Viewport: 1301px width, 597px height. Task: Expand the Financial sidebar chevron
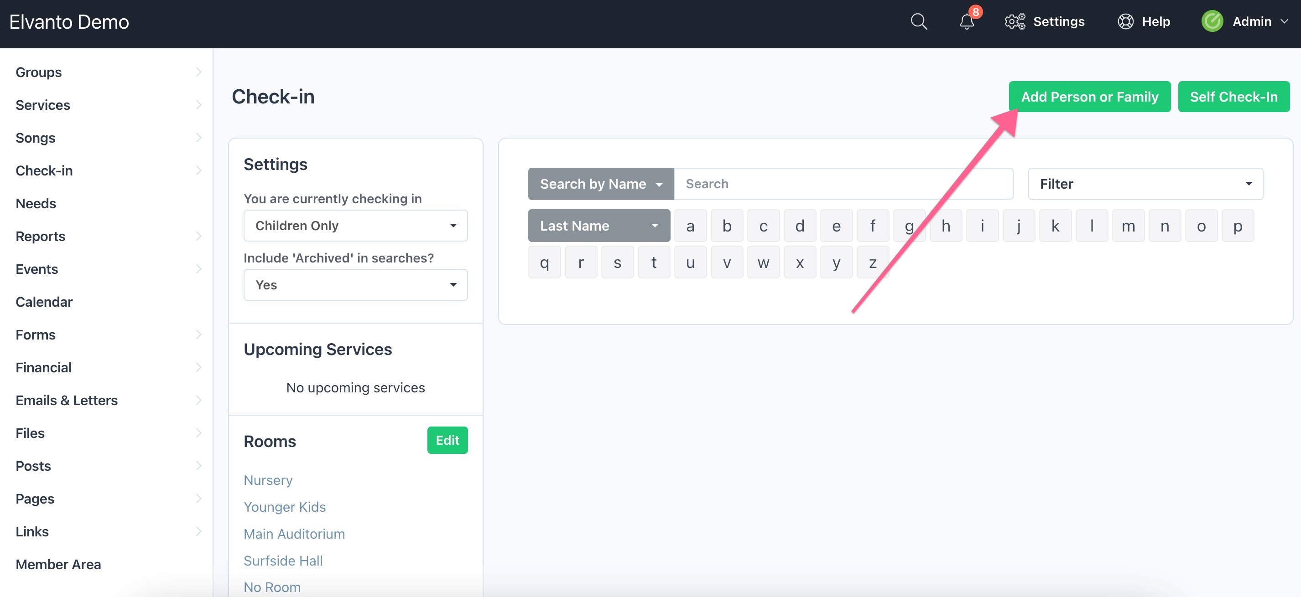[x=198, y=367]
